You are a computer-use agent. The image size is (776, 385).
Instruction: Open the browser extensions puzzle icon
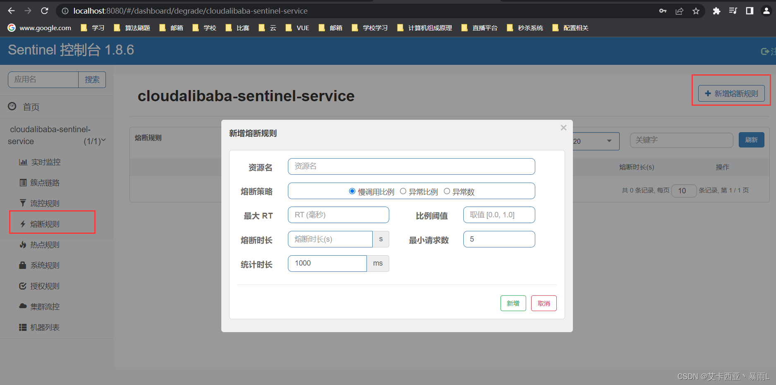[716, 11]
